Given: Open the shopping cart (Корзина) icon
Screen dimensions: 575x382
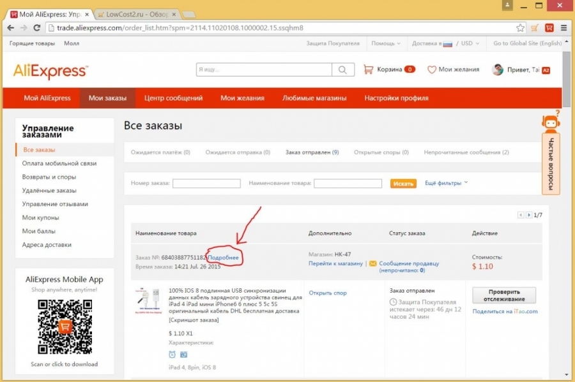Looking at the screenshot, I should (368, 70).
